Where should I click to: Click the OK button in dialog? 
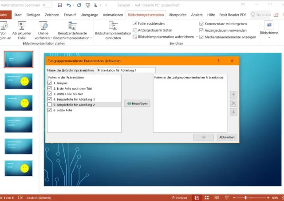tap(203, 137)
